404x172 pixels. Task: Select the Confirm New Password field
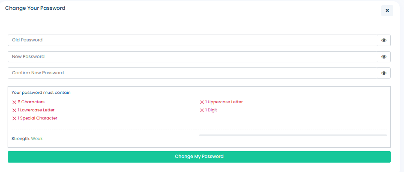(x=192, y=73)
